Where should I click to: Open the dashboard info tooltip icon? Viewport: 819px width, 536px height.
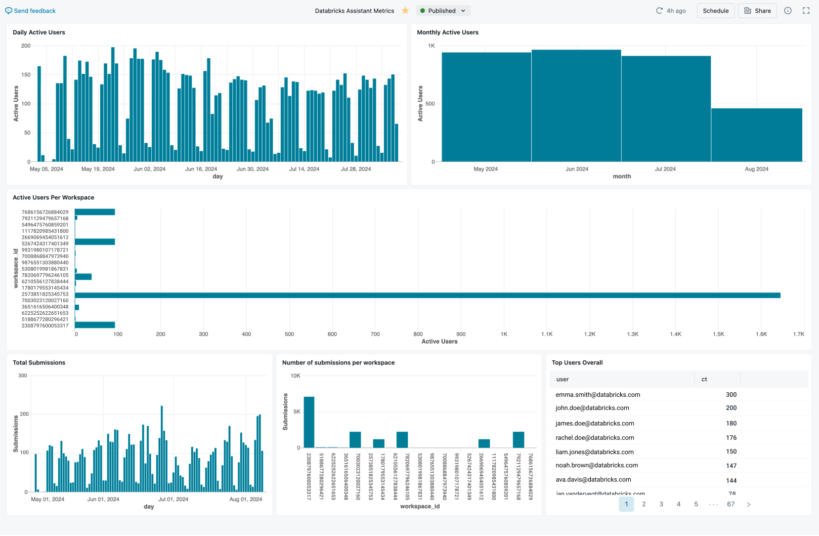(x=788, y=10)
